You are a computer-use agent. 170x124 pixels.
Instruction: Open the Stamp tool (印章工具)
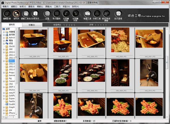tap(97, 14)
